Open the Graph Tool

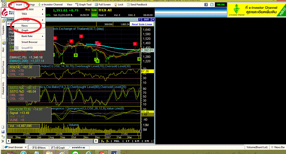click(83, 5)
